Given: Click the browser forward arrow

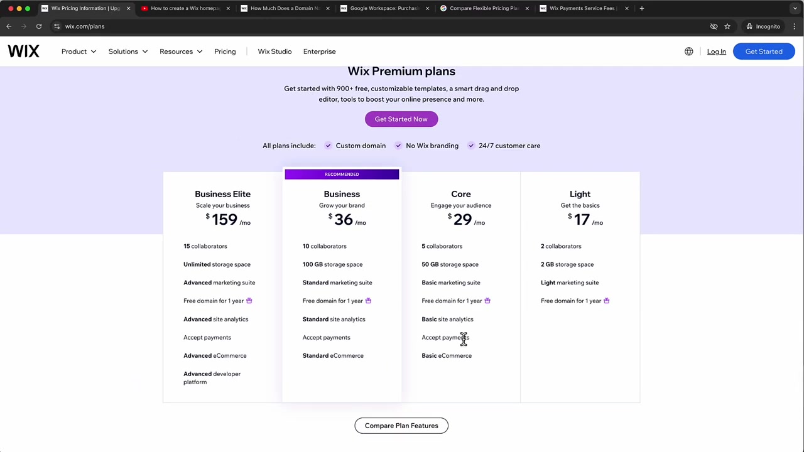Looking at the screenshot, I should click(24, 26).
